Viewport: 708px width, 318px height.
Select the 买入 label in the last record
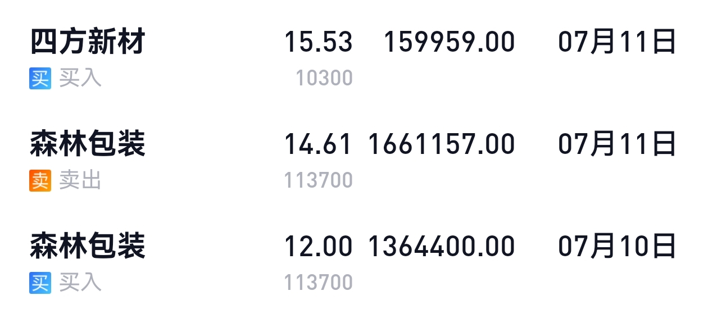pos(80,283)
